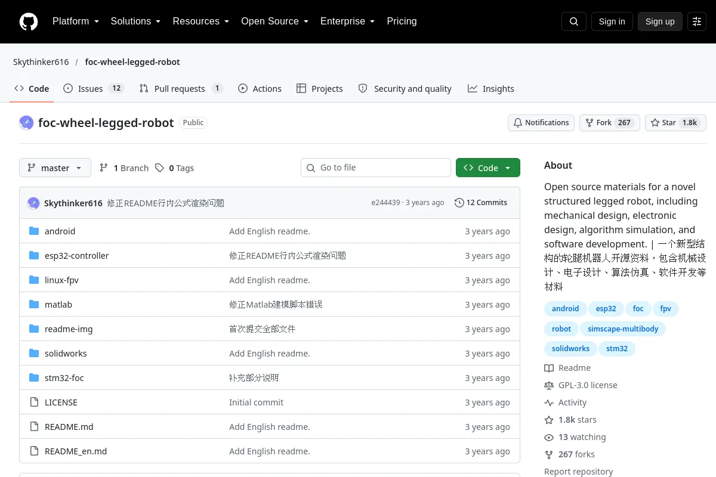Click the Go to file search field
The width and height of the screenshot is (716, 477).
[376, 168]
